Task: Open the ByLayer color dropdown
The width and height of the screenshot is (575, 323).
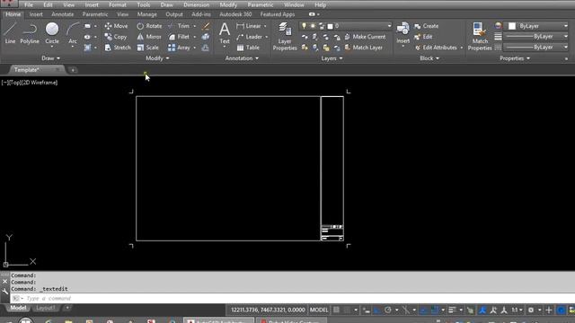Action: [565, 26]
